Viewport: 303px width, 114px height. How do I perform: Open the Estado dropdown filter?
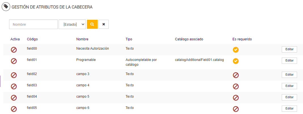coord(72,24)
